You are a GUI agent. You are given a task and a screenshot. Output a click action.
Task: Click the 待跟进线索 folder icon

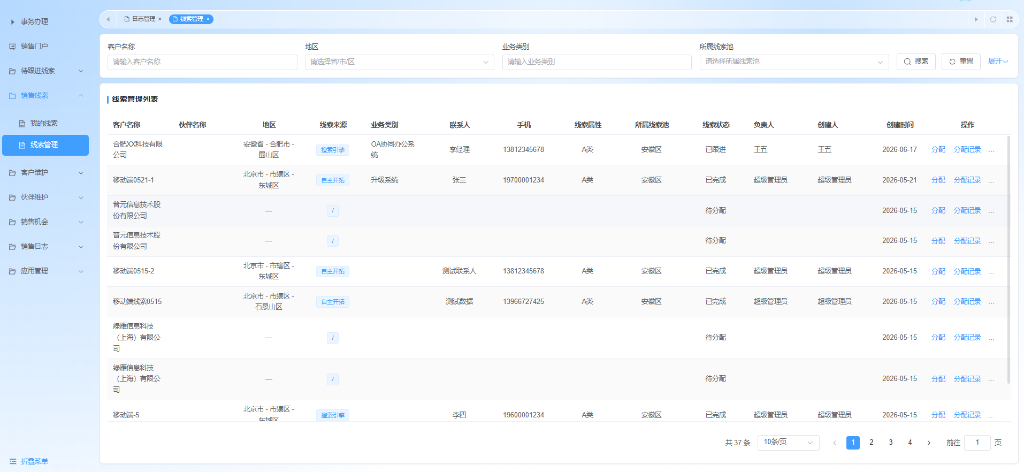(x=12, y=71)
